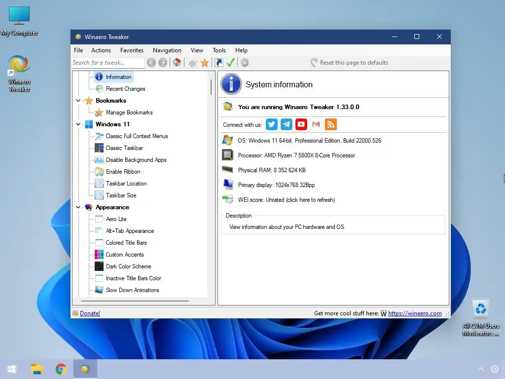Click the Windows Start button

pos(12,369)
